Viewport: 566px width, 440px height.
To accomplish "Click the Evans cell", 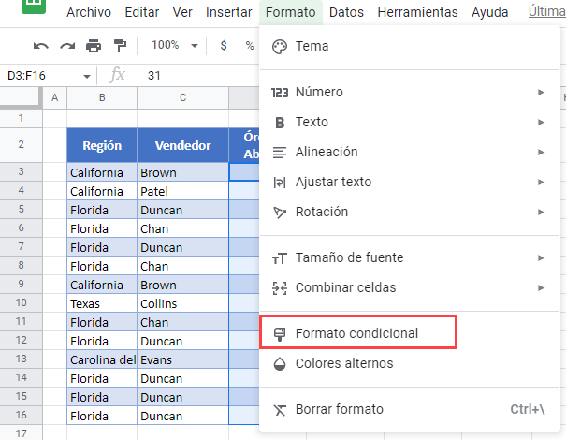I will (x=183, y=359).
